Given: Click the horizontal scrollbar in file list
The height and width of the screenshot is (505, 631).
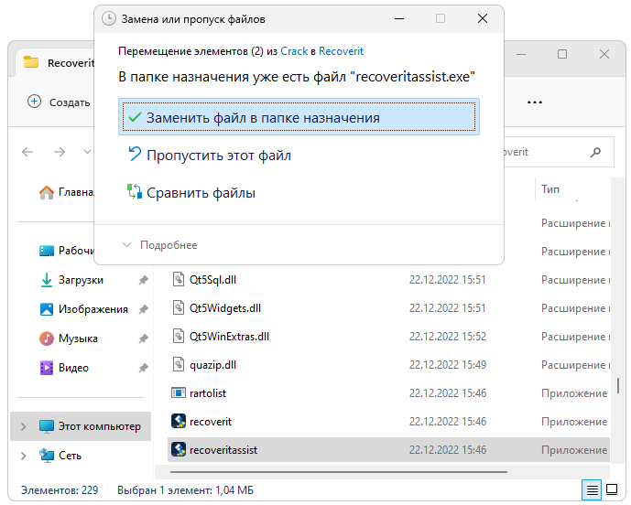Looking at the screenshot, I should (x=339, y=472).
